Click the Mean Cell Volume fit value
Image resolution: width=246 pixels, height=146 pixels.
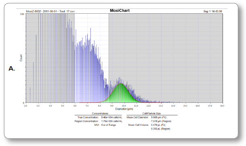pyautogui.click(x=158, y=125)
